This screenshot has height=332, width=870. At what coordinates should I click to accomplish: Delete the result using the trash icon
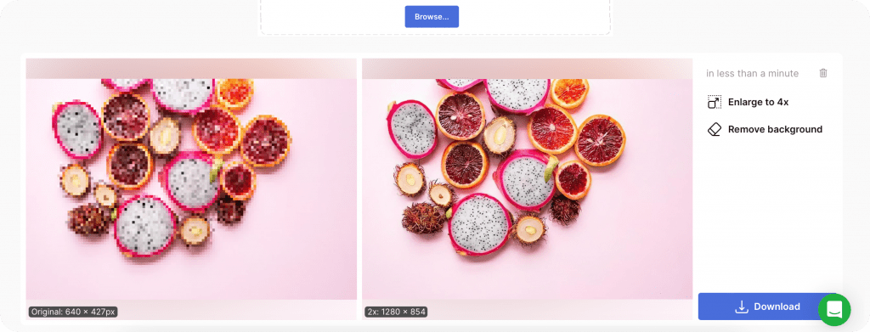(x=823, y=73)
